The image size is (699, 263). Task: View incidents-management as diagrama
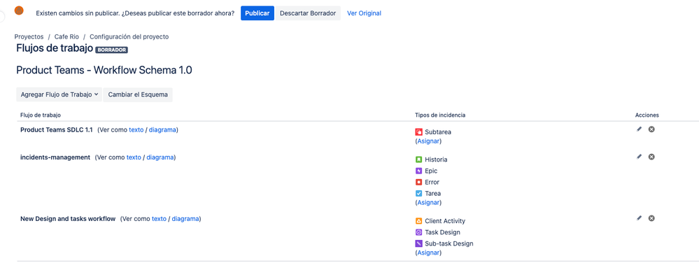[160, 157]
